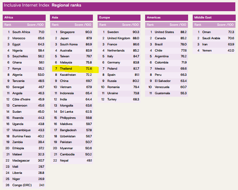Click the Middle East header
238x190 pixels.
point(214,17)
